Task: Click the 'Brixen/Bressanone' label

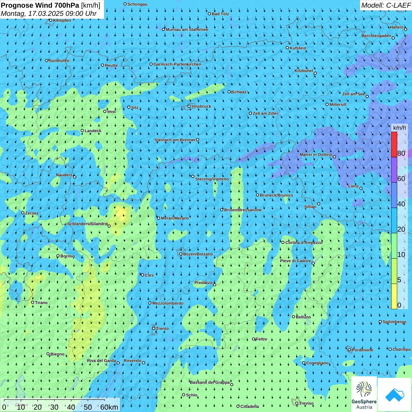Action: pos(243,210)
